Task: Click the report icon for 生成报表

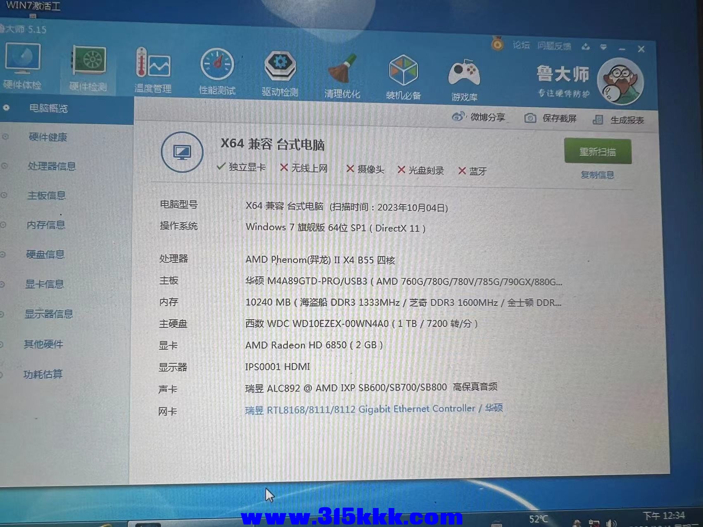Action: (x=598, y=120)
